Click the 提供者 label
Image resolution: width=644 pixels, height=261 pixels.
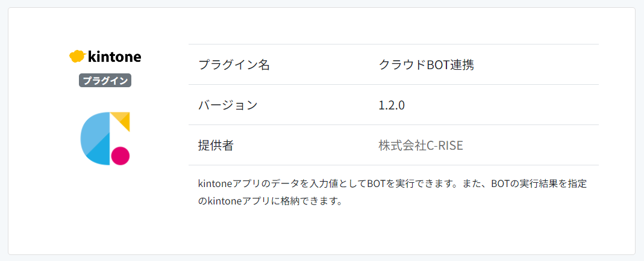pos(216,146)
